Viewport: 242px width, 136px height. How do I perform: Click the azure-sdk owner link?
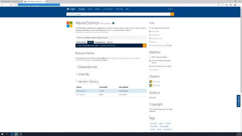click(x=157, y=85)
